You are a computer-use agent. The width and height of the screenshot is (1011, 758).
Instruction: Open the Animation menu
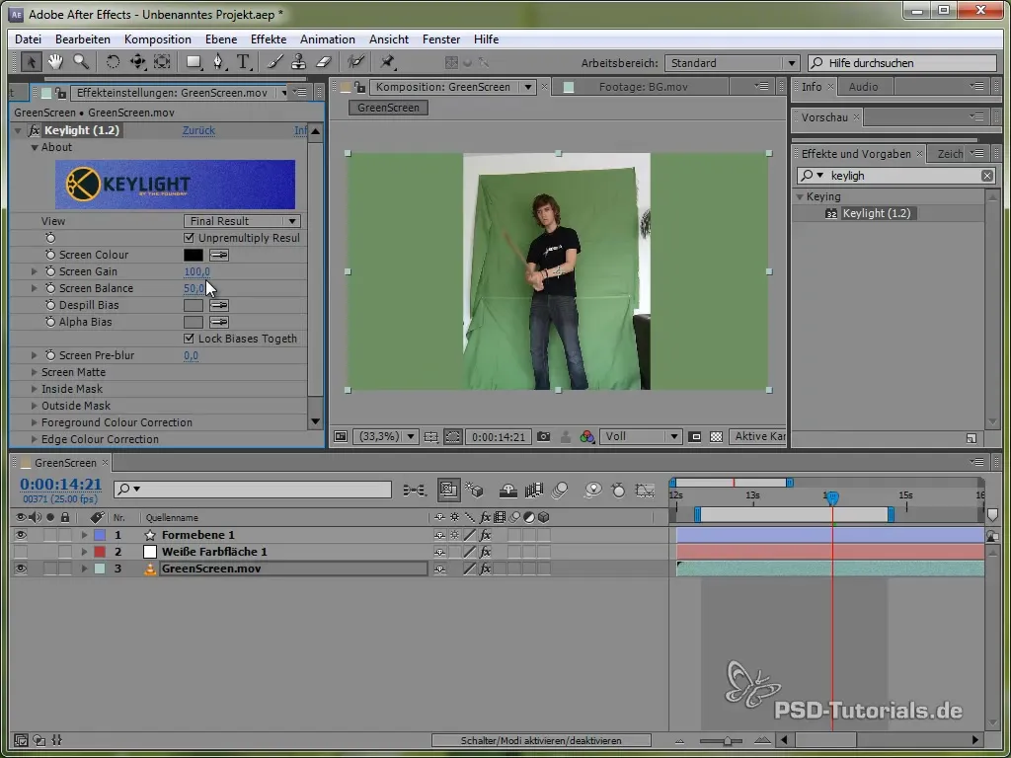[x=328, y=39]
